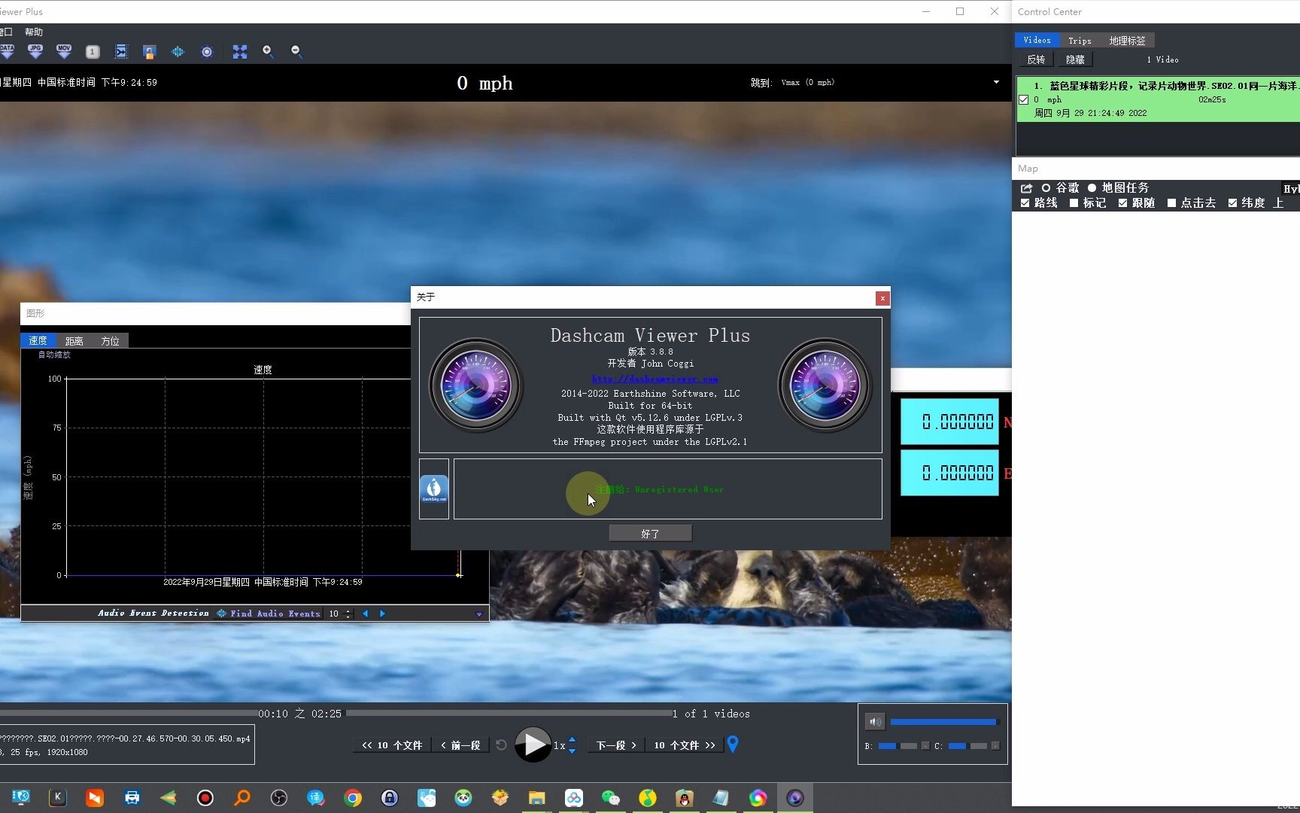Toggle the 跟随 checkbox
Screen dimensions: 1300x813
point(1122,203)
